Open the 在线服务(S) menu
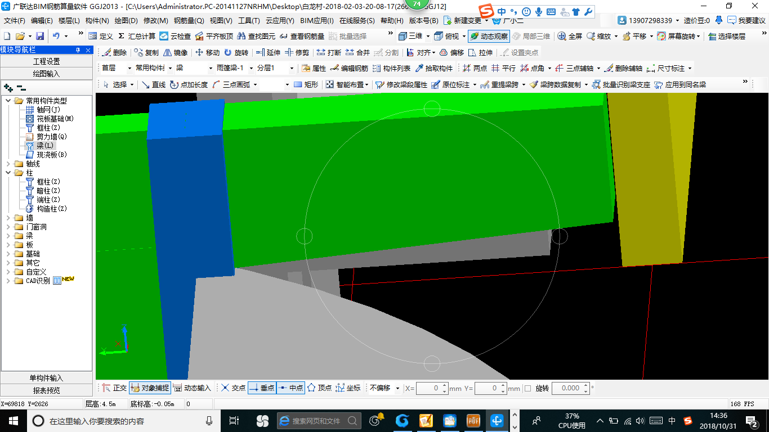Image resolution: width=769 pixels, height=432 pixels. coord(357,21)
